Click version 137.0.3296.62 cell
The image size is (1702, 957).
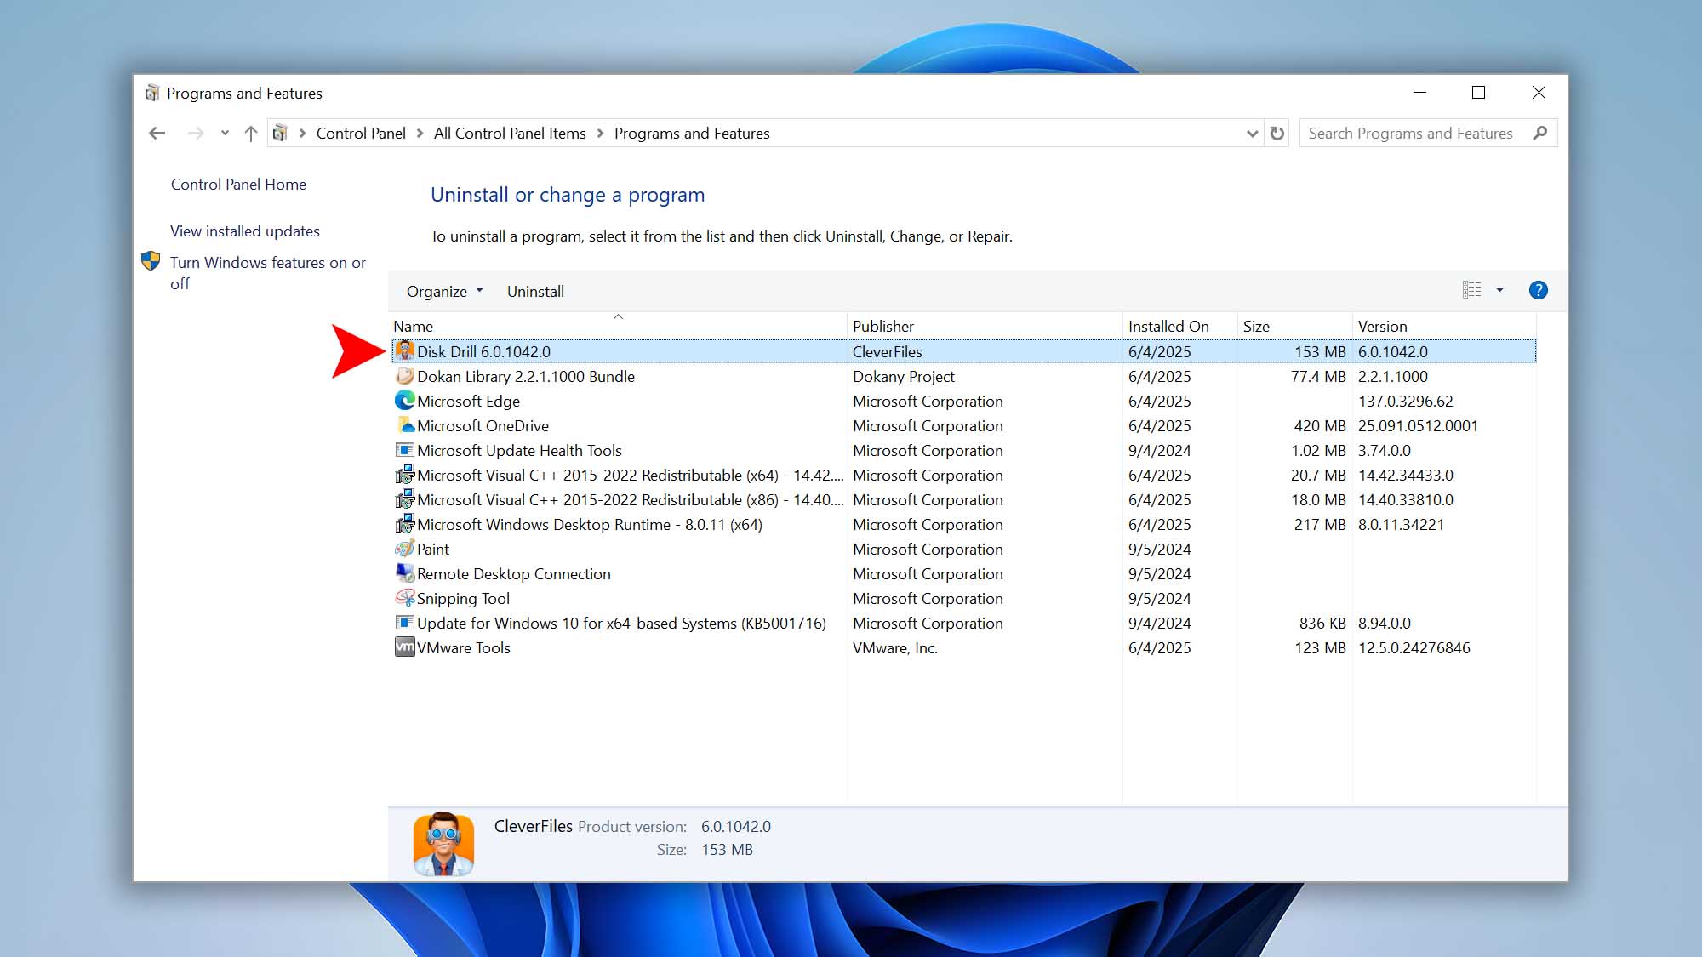click(x=1406, y=401)
